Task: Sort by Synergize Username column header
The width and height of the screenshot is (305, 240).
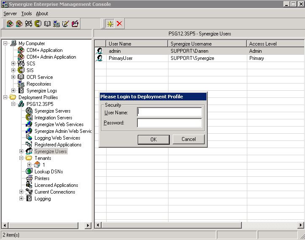Action: pos(207,43)
